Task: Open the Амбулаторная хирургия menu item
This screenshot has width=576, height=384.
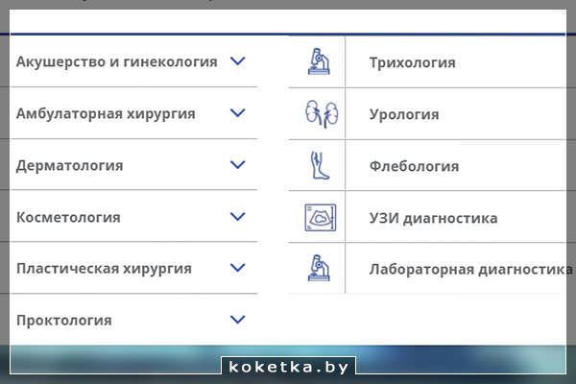Action: [106, 113]
